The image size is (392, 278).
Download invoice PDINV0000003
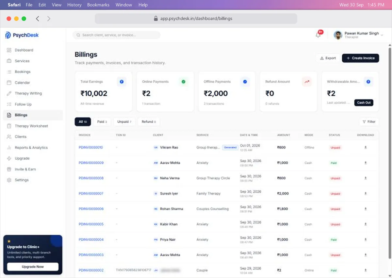366,255
